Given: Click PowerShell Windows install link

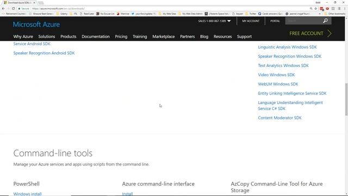Looking at the screenshot, I should 27,194.
